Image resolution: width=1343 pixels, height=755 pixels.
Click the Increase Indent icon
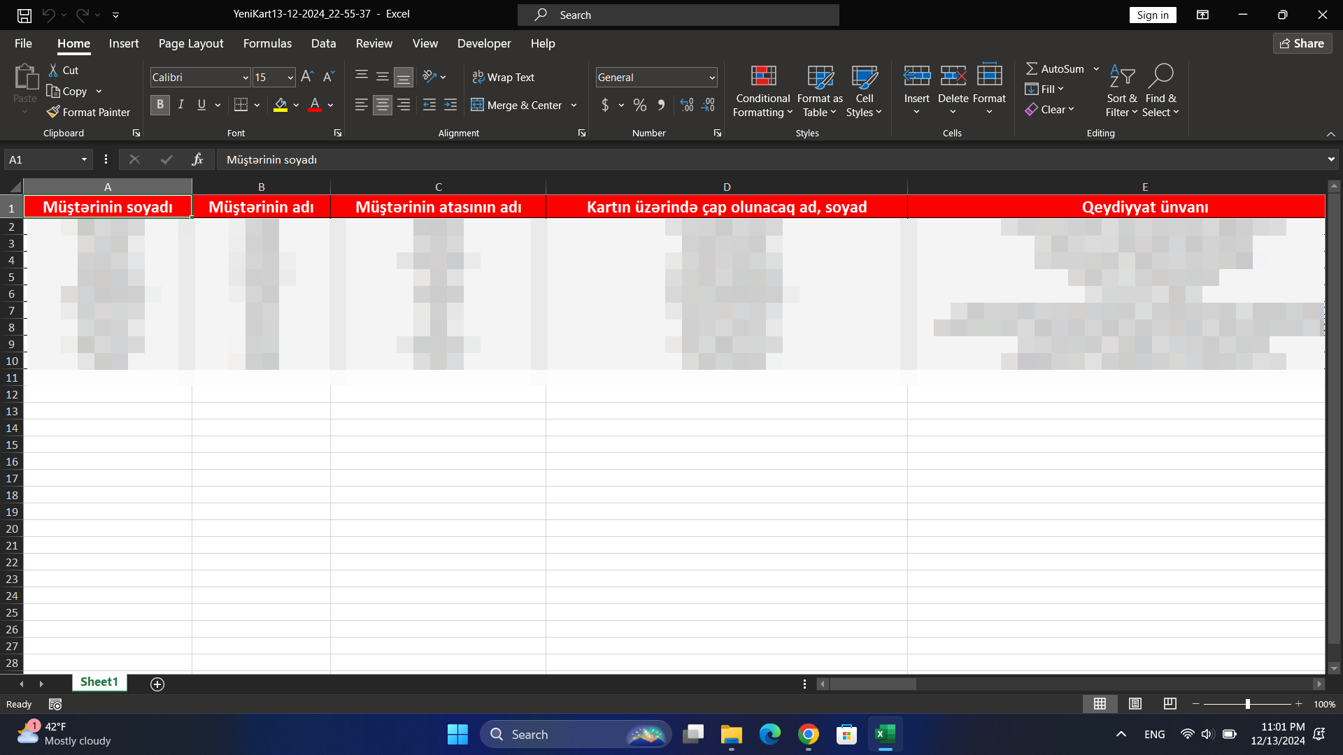[450, 105]
